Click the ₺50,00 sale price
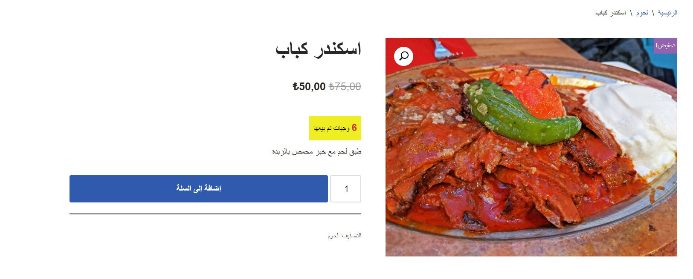This screenshot has height=279, width=693. 309,87
